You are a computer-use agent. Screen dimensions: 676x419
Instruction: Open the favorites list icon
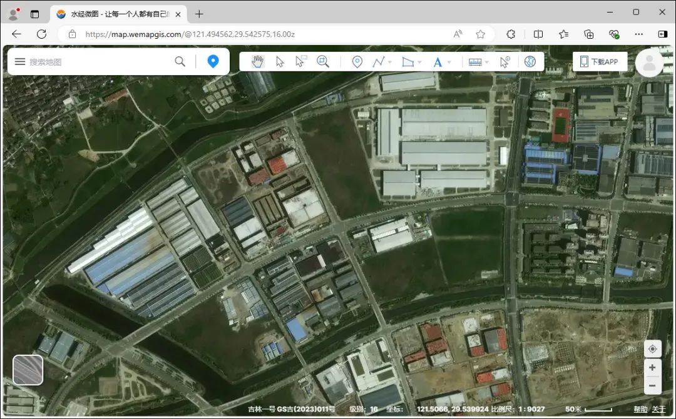click(x=563, y=34)
